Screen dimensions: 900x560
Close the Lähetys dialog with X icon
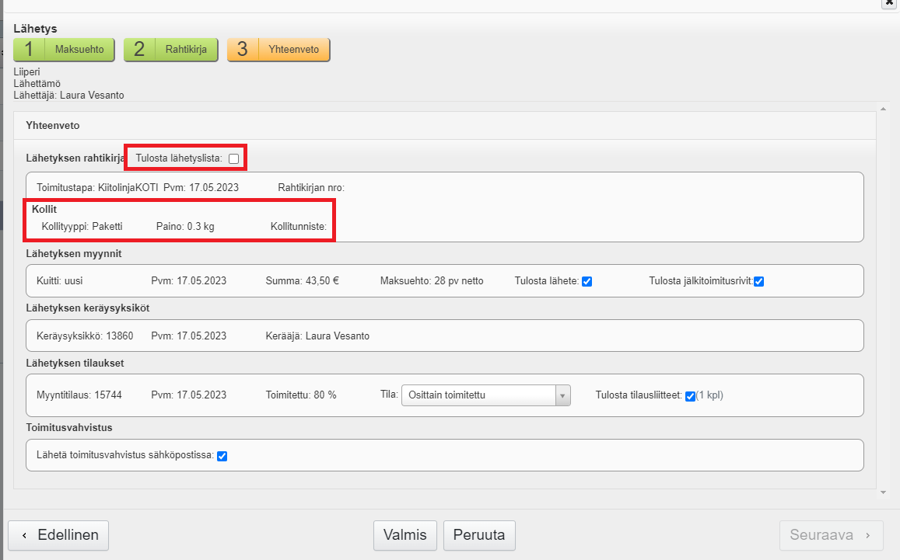(x=890, y=3)
